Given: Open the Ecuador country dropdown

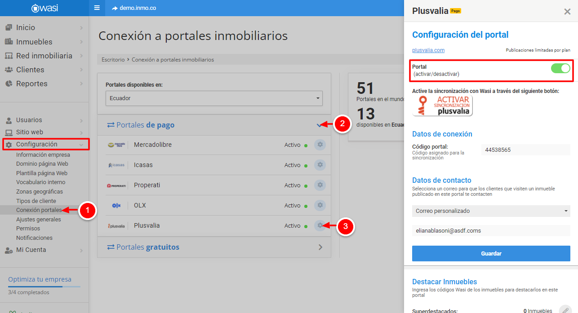Looking at the screenshot, I should [214, 98].
